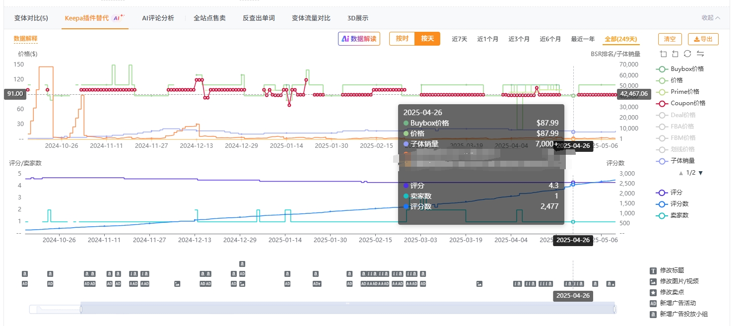Open the 变体流量对比 tab
This screenshot has width=748, height=326.
pos(311,18)
